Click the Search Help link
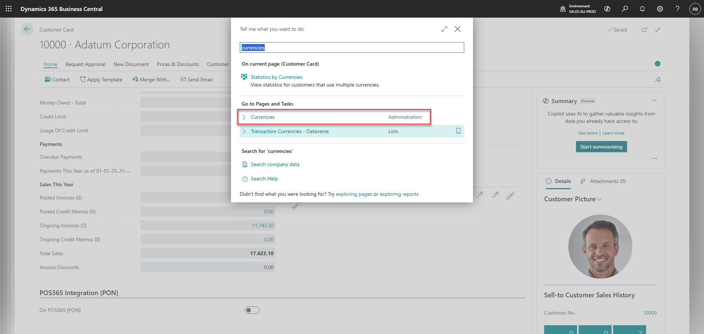 point(264,179)
